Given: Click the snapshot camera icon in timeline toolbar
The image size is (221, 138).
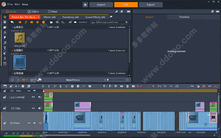Looking at the screenshot, I should 133,86.
